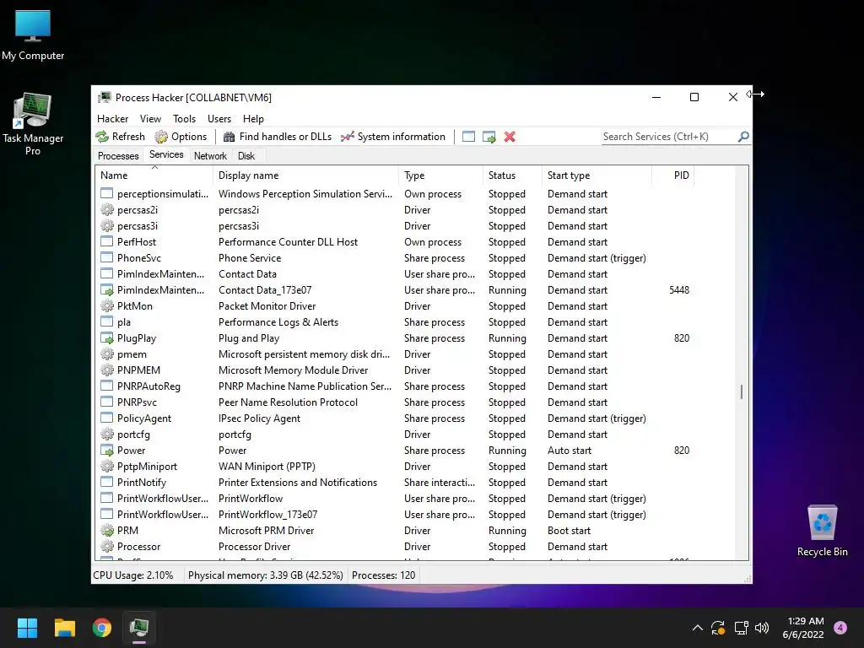Sort by PID column header
This screenshot has width=864, height=648.
coord(672,175)
